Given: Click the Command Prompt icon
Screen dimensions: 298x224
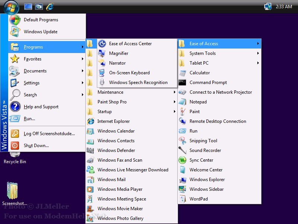Looking at the screenshot, I should click(182, 83).
